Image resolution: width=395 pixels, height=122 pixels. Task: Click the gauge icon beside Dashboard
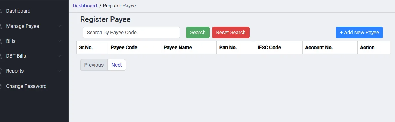(x=1, y=11)
